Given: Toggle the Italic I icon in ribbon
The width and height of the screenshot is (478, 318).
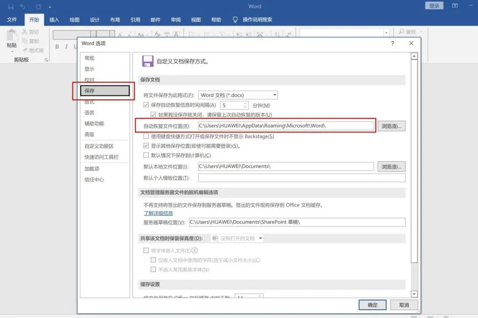Looking at the screenshot, I should click(66, 46).
